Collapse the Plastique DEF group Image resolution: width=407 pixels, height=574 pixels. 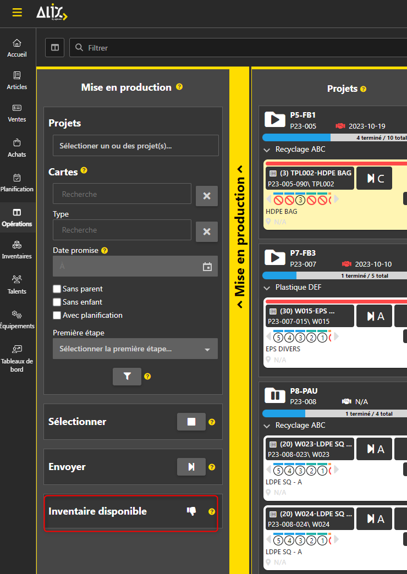[267, 288]
